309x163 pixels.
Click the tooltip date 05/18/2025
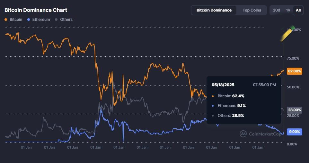tap(223, 85)
